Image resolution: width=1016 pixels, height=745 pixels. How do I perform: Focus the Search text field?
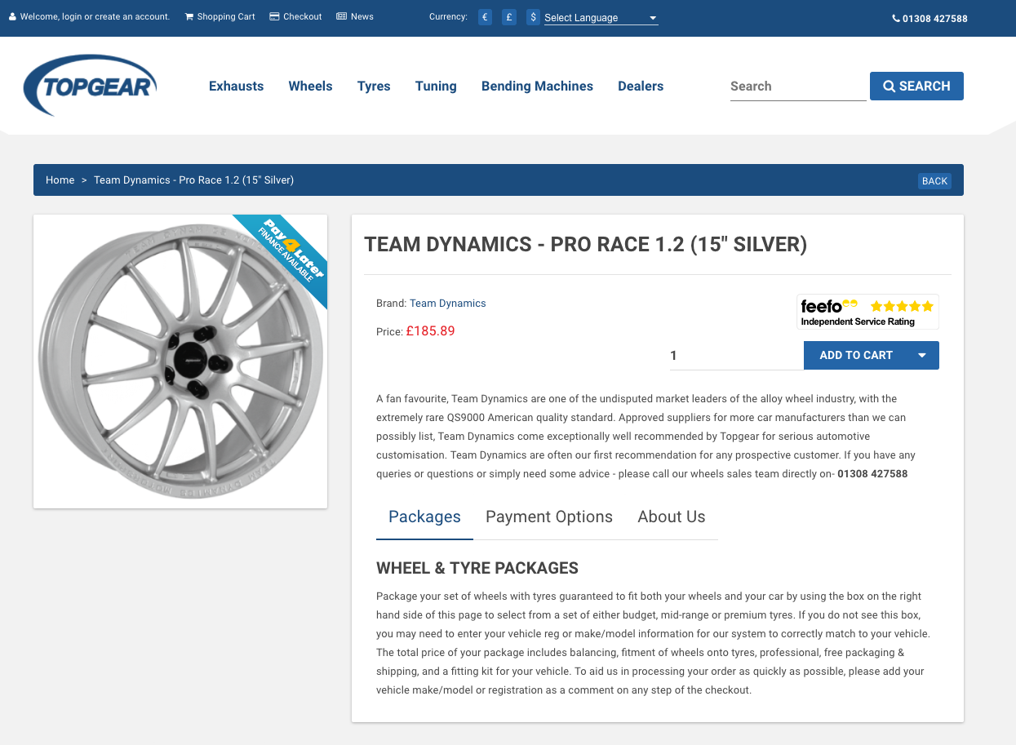tap(797, 86)
